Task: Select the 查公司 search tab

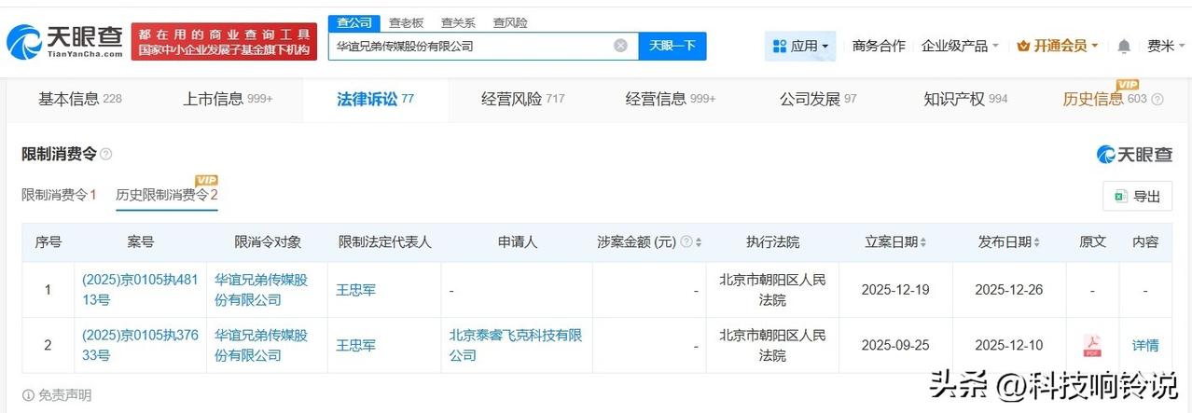Action: 353,22
